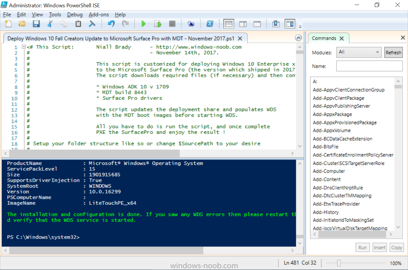
Task: Click script pane horizontal scrollbar right arrow
Action: point(292,153)
